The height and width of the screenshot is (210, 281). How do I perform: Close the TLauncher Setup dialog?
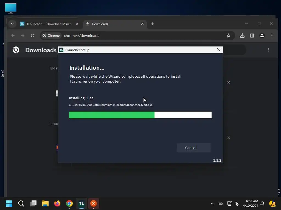[219, 50]
